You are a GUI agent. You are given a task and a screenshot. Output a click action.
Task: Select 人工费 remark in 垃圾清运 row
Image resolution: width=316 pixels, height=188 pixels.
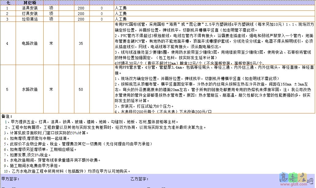(120, 19)
